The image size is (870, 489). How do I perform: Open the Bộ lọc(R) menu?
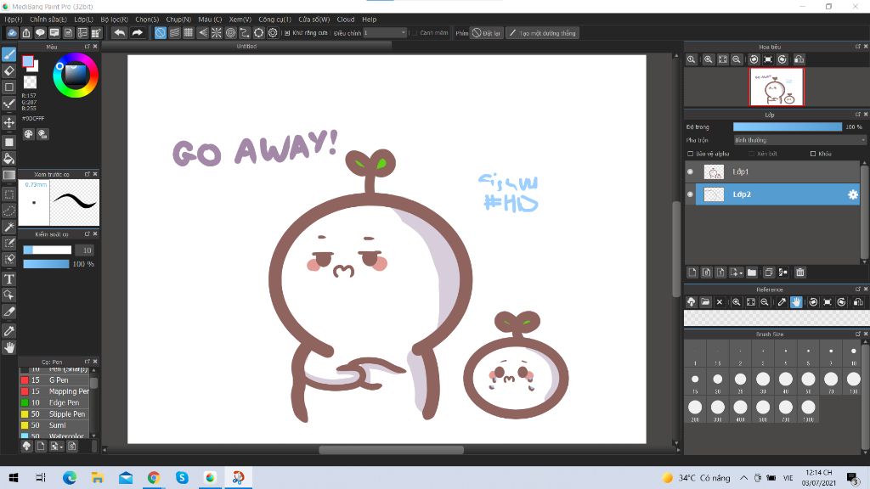click(x=115, y=20)
